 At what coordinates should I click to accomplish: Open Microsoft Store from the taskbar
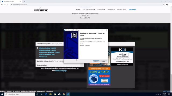click(x=55, y=94)
